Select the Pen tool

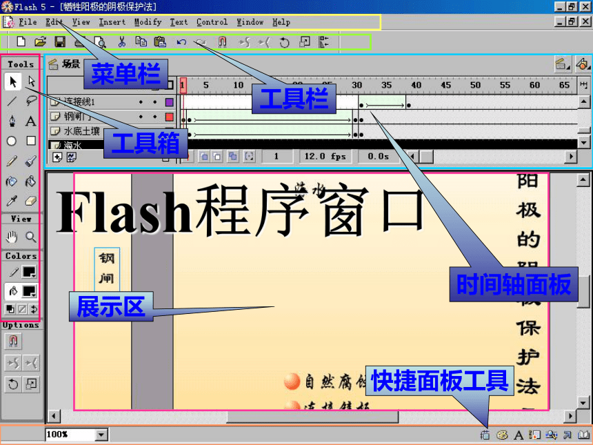12,121
